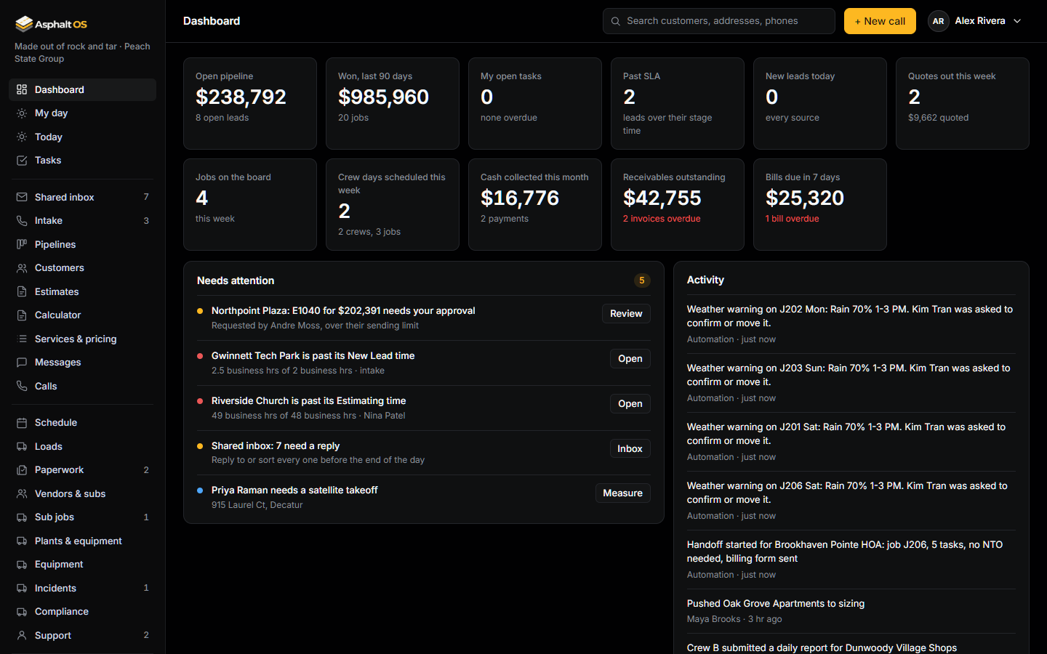This screenshot has width=1047, height=654.
Task: Click the Customers people icon
Action: point(22,268)
